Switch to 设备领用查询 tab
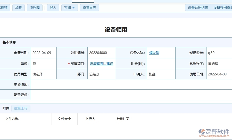This screenshot has width=232, height=140. (222, 8)
